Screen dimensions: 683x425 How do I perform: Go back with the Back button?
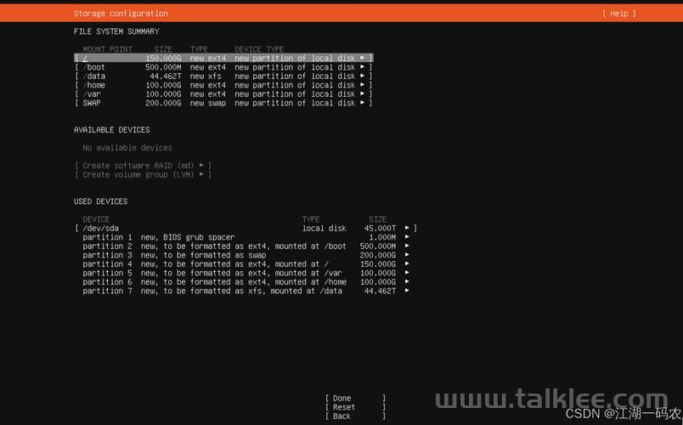point(355,416)
